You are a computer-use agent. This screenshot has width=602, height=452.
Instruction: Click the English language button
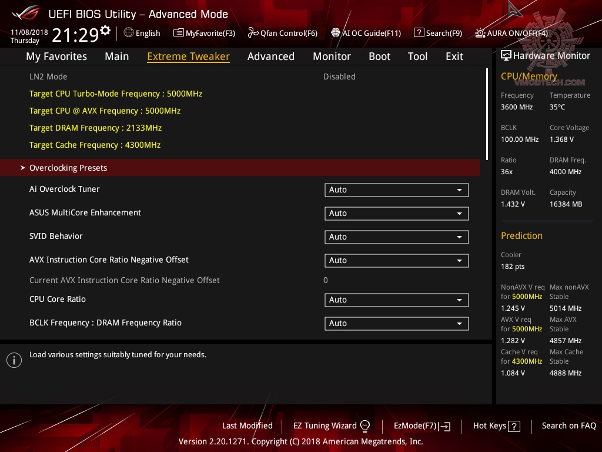tap(142, 33)
